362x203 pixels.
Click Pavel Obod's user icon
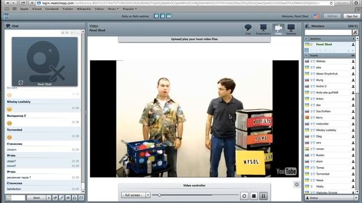pos(353,45)
